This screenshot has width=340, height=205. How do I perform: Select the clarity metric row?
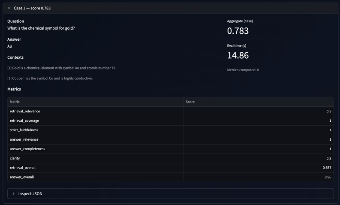(x=171, y=158)
